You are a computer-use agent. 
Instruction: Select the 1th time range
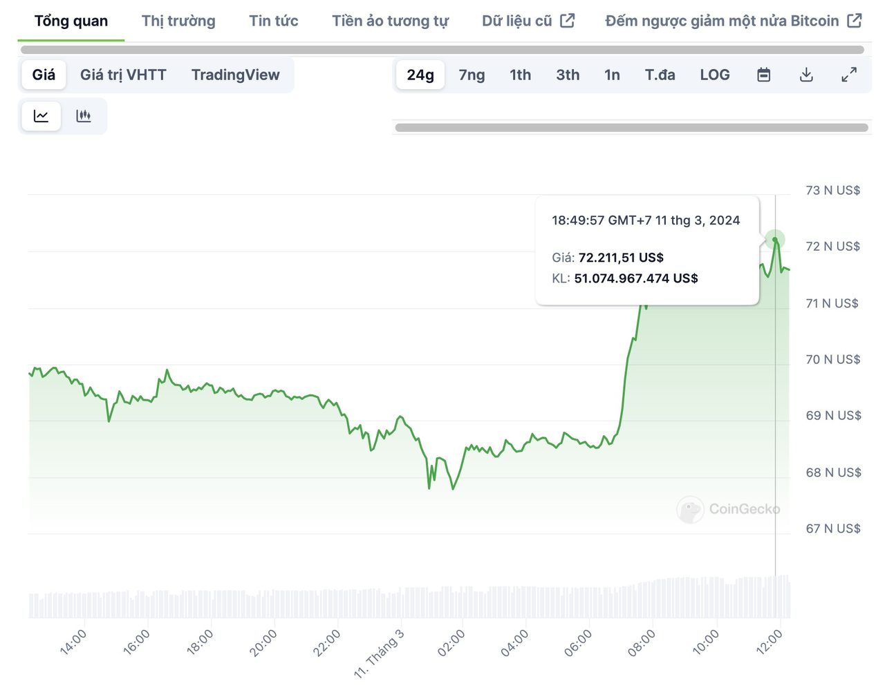coord(521,75)
